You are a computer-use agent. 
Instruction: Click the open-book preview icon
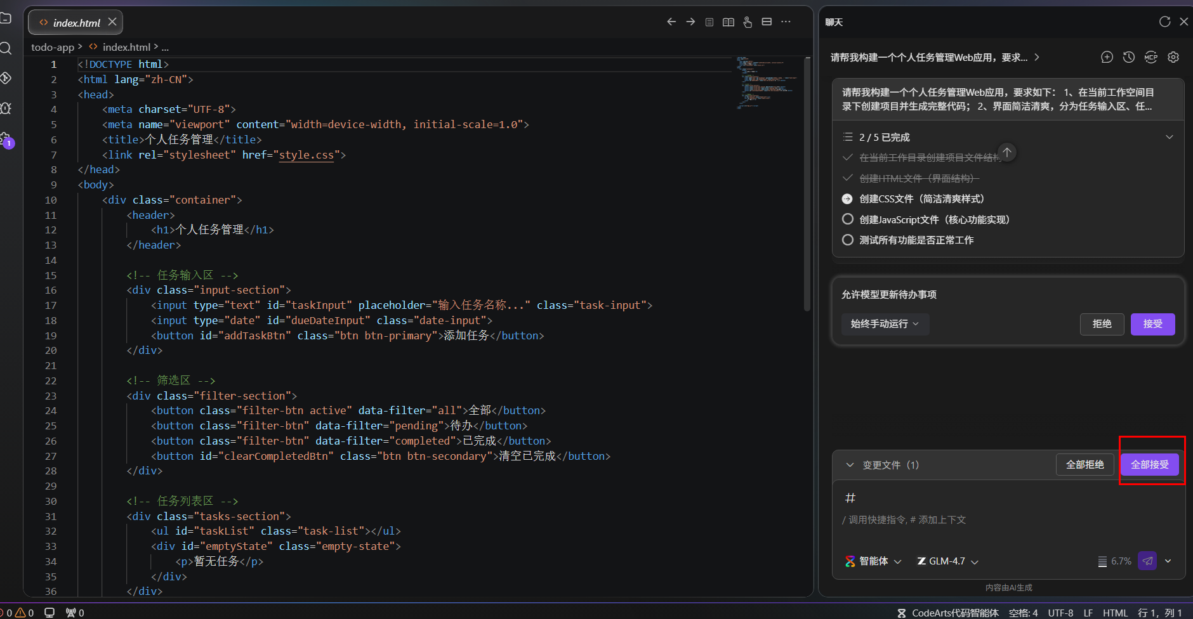728,22
